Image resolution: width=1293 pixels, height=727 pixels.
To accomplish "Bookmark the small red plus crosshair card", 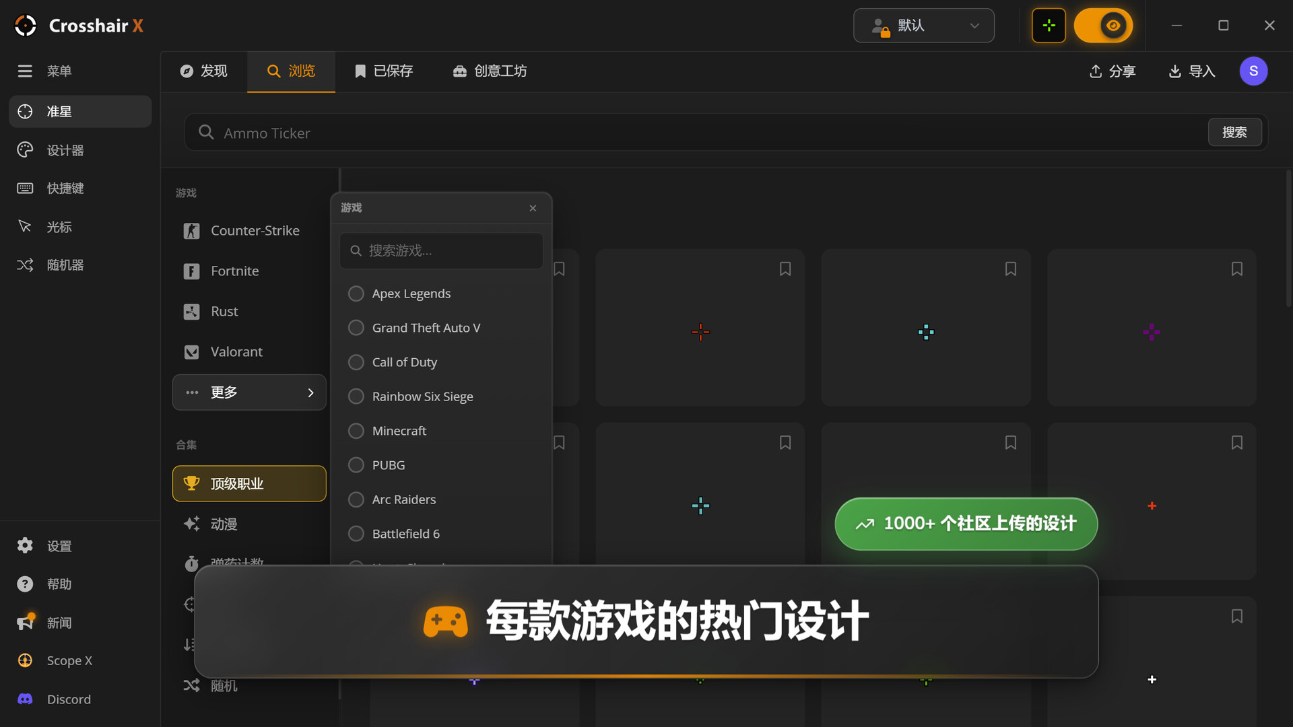I will pyautogui.click(x=1237, y=442).
